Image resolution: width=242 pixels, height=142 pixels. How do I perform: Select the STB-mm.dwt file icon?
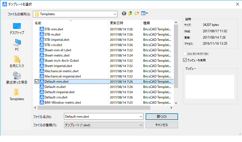(x=42, y=29)
